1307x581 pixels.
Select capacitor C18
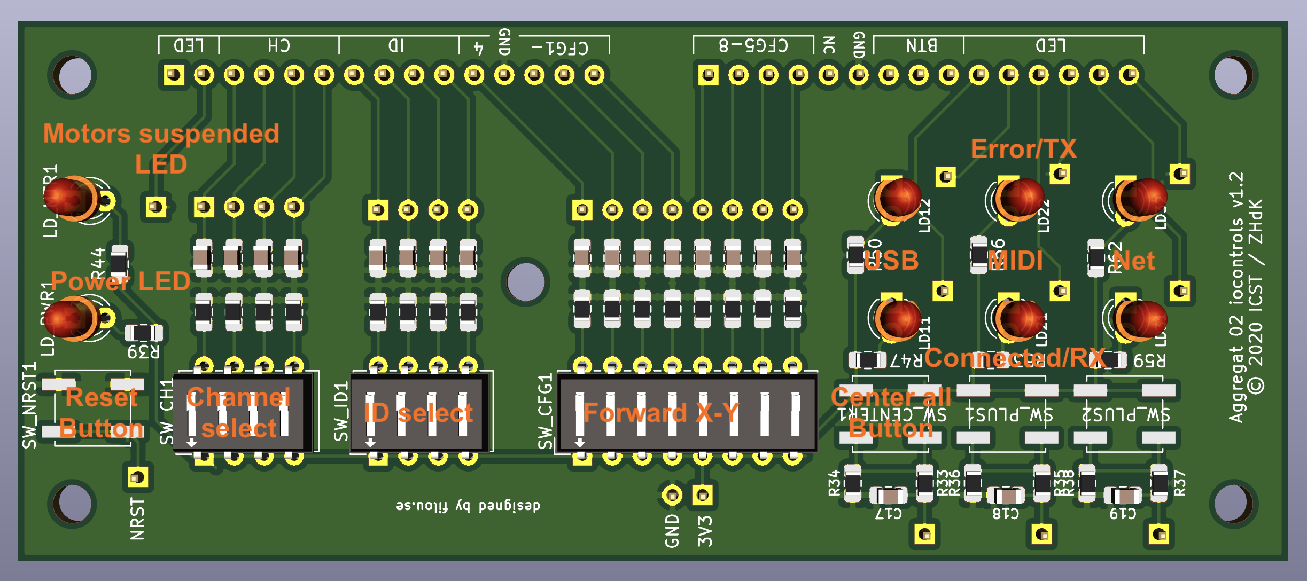1005,496
